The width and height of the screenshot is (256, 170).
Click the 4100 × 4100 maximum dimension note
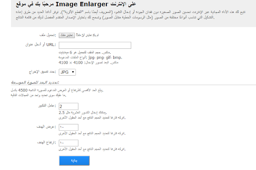[88, 62]
